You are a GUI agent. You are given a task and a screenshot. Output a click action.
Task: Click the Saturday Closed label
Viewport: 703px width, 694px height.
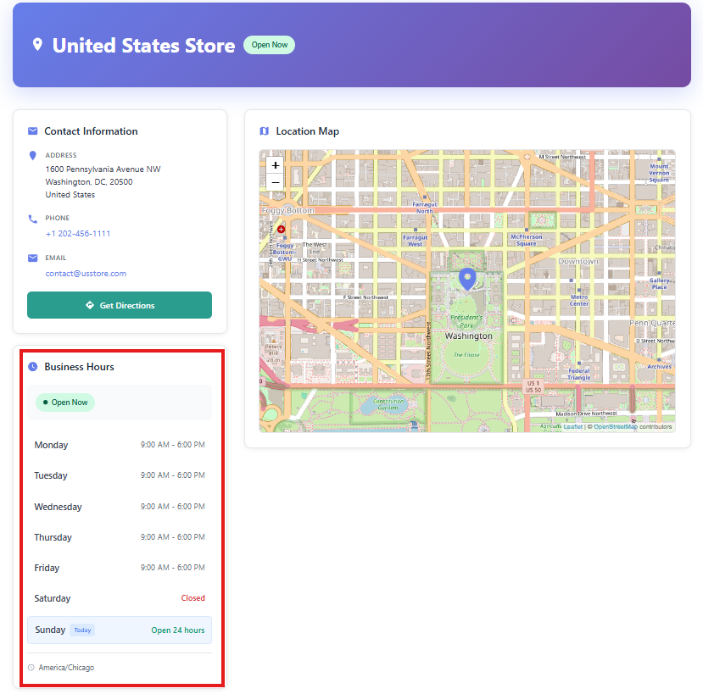192,598
